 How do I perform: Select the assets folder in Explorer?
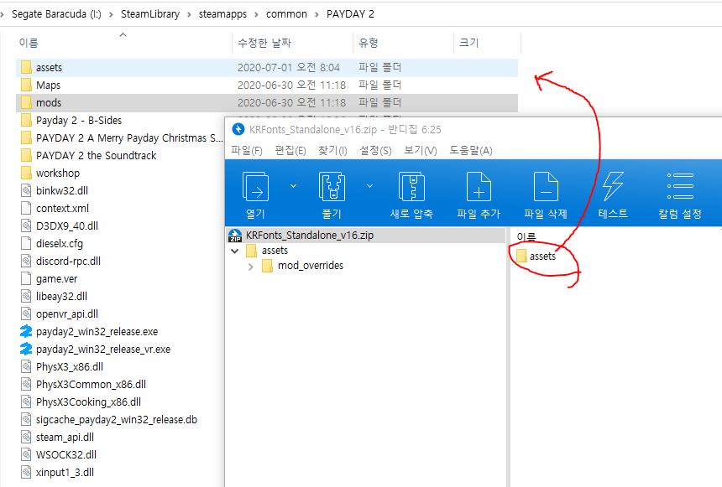[267, 68]
